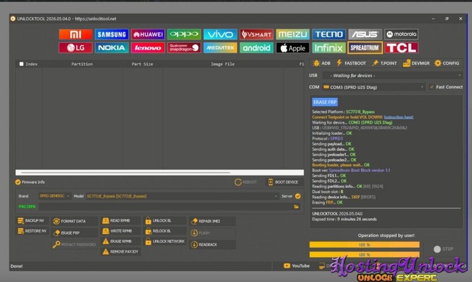This screenshot has height=282, width=472.
Task: Select the Meizu brand tile
Action: 292,34
